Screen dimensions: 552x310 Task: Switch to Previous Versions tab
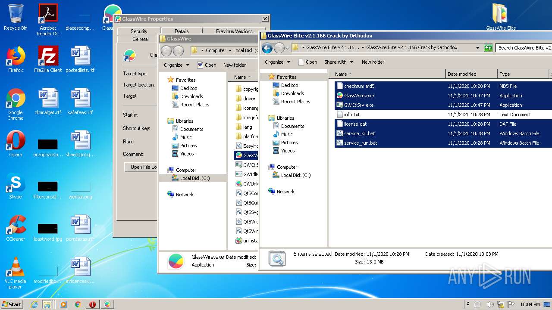234,31
